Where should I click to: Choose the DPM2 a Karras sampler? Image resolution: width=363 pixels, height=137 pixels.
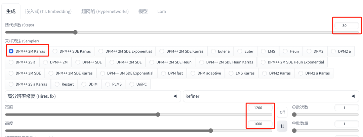coord(314,73)
